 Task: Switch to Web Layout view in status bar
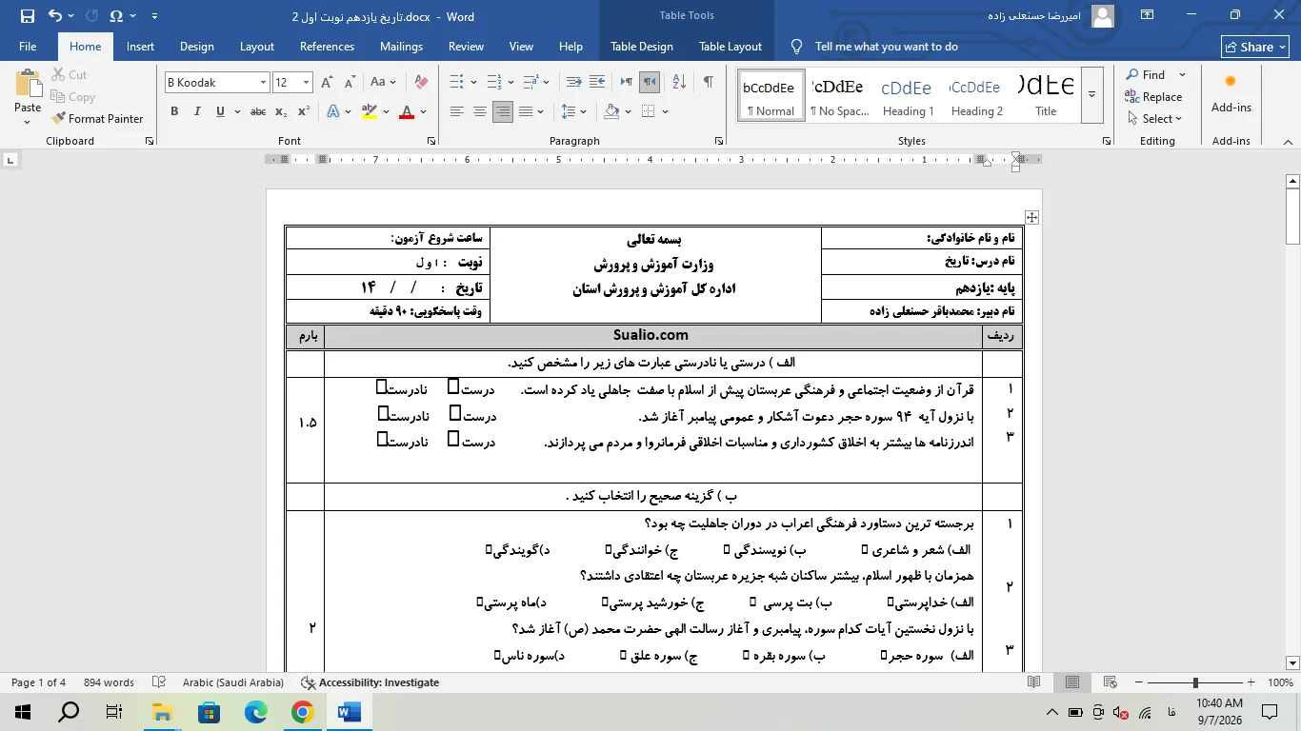point(1110,682)
